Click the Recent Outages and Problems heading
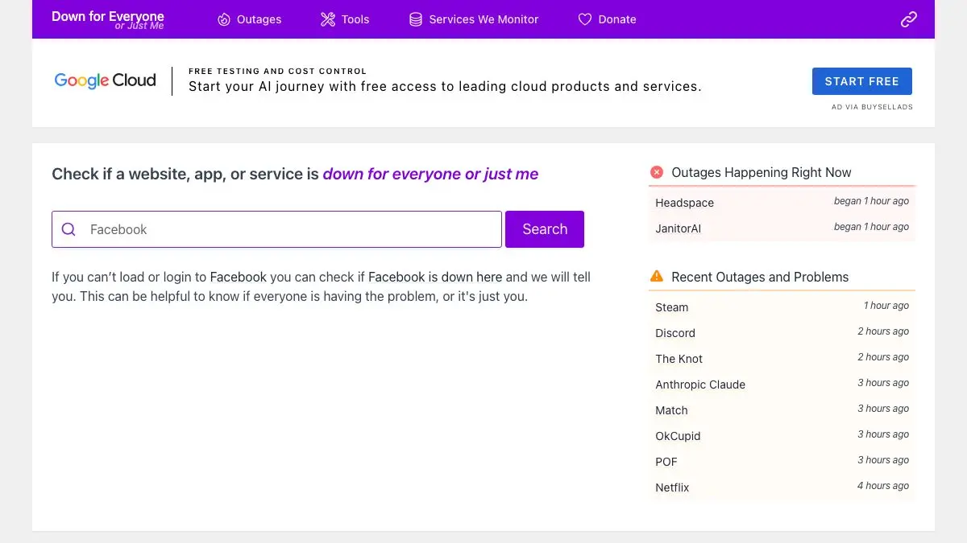This screenshot has width=967, height=543. [760, 277]
